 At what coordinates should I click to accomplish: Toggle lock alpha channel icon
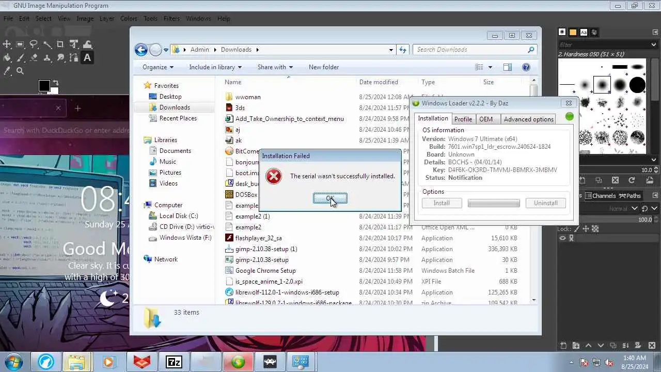(595, 229)
